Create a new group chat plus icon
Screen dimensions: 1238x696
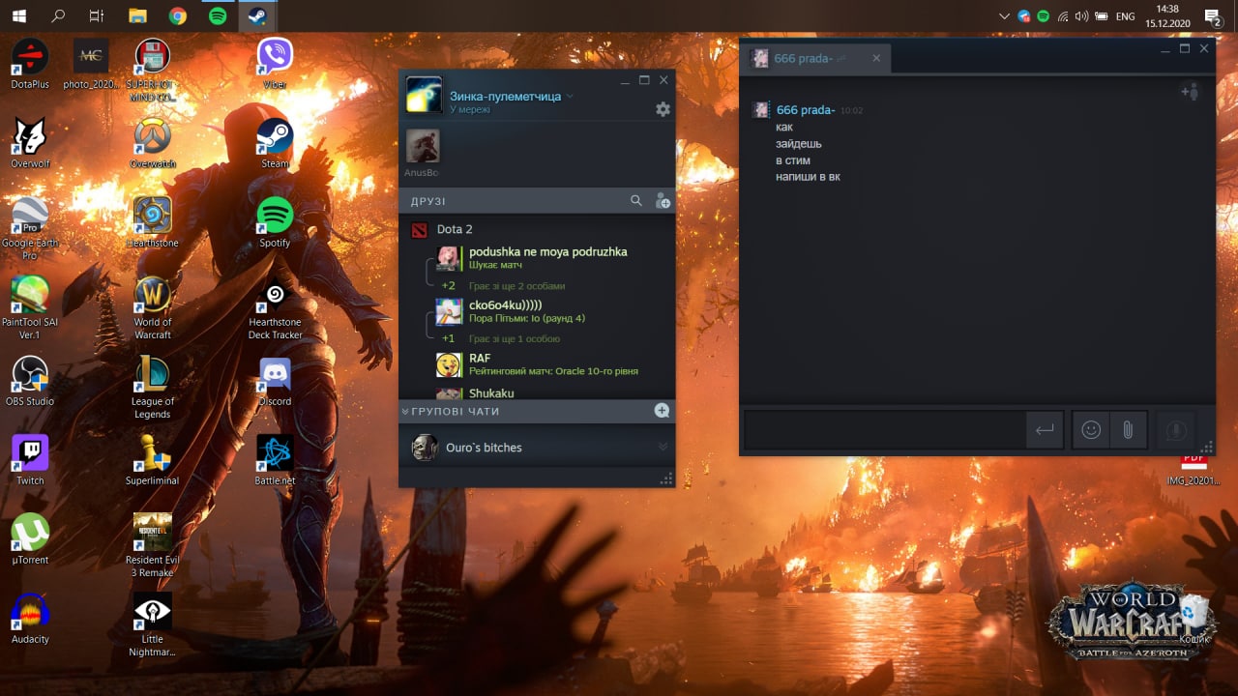[x=662, y=411]
